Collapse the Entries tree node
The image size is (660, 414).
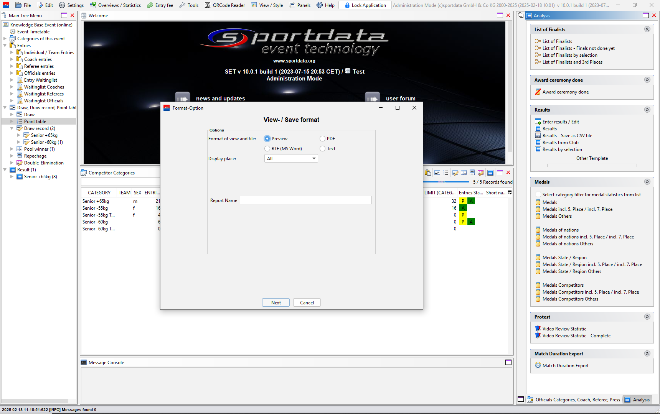click(5, 46)
